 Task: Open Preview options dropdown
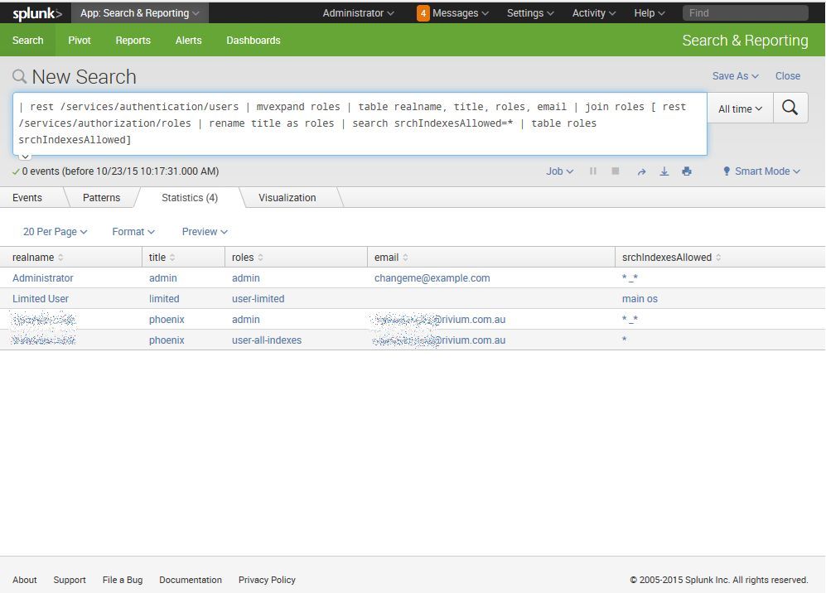point(205,232)
